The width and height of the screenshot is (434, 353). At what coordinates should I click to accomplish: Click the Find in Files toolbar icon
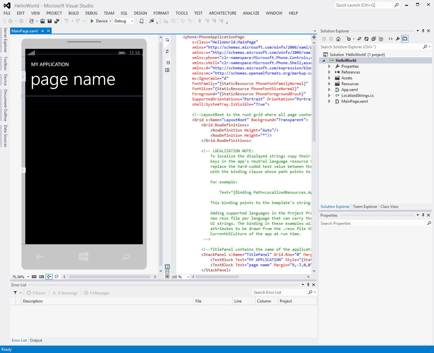tap(152, 21)
